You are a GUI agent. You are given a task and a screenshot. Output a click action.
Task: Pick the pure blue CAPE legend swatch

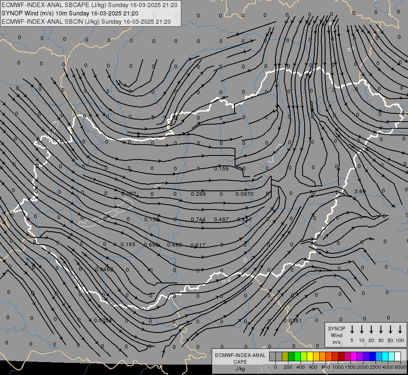tap(372, 356)
